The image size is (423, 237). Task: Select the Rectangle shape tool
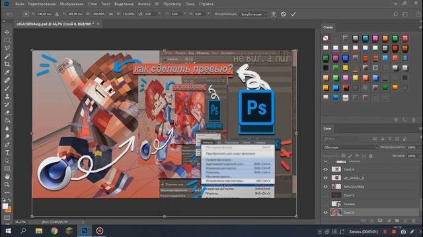tap(7, 169)
